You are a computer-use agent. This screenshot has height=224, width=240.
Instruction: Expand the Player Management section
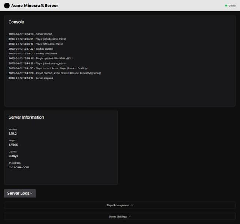[120, 205]
